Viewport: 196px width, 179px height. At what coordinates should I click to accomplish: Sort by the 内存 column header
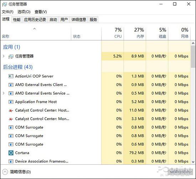(135, 33)
